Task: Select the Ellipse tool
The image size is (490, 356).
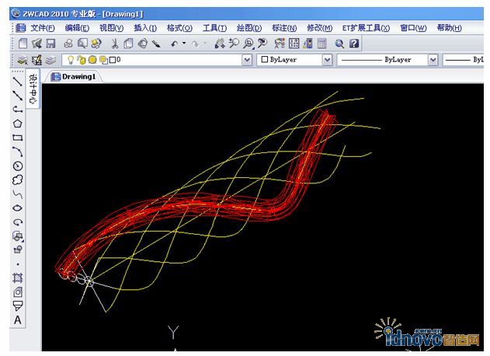Action: click(18, 208)
